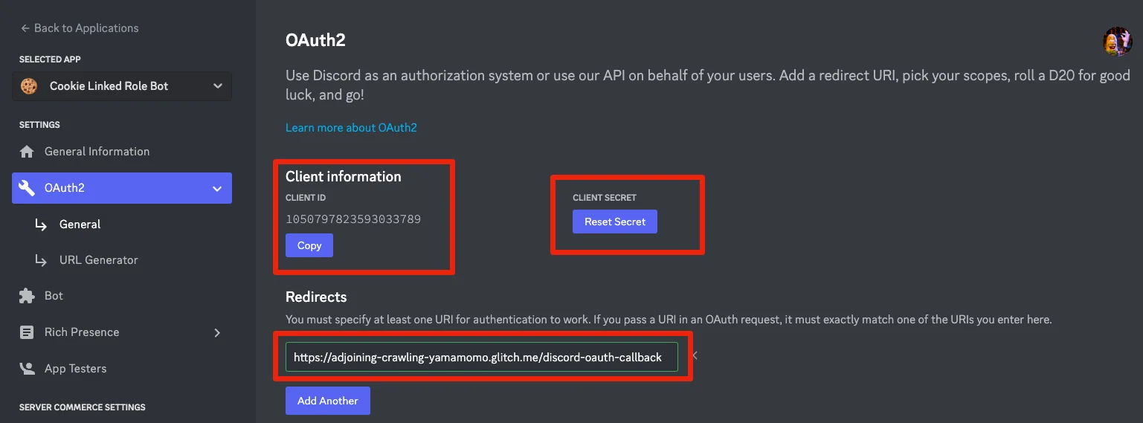
Task: Click the SELECTED APP label
Action: coord(50,59)
